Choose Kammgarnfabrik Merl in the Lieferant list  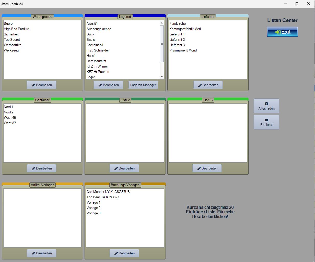click(185, 29)
